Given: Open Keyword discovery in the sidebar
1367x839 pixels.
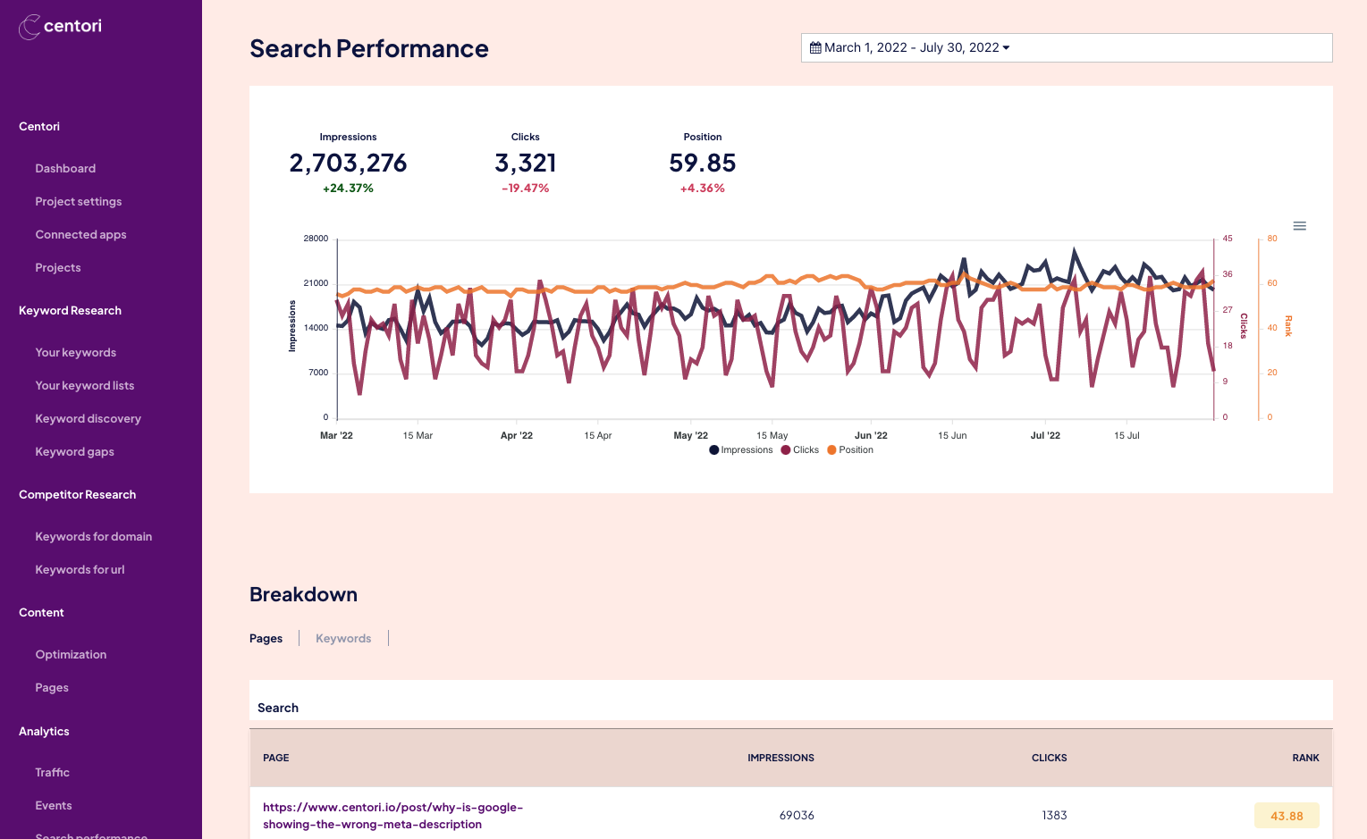Looking at the screenshot, I should 88,418.
